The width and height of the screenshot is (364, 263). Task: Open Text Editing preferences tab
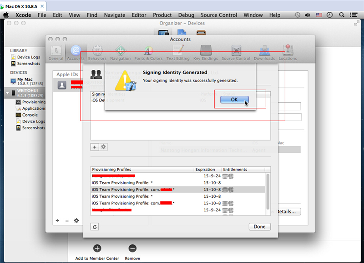coord(178,53)
